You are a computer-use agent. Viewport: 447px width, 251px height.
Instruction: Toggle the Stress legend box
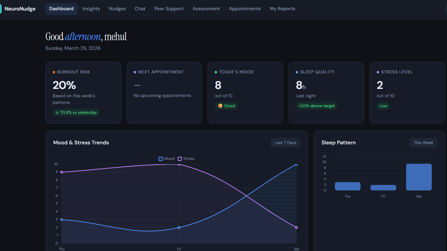[180, 159]
